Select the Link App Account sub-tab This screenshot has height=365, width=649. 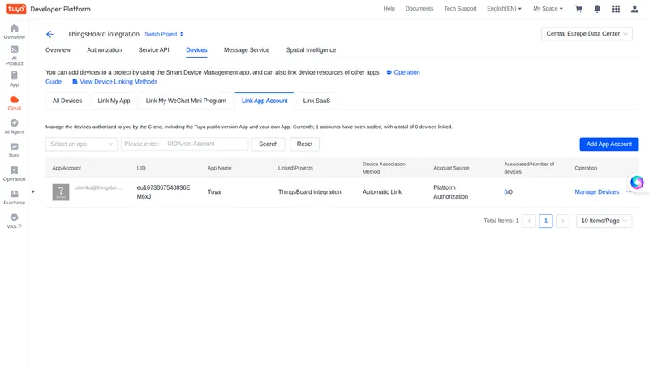click(x=264, y=101)
